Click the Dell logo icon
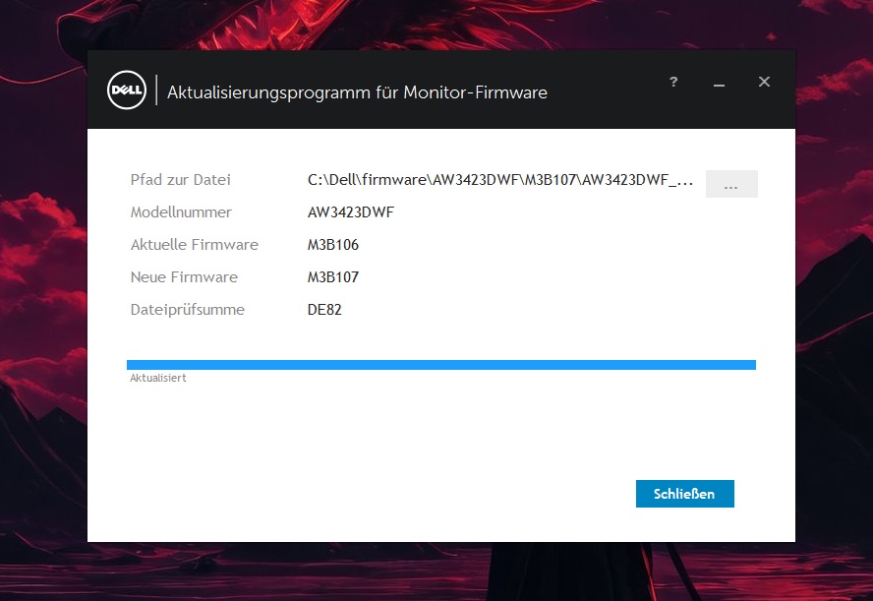 (x=127, y=90)
